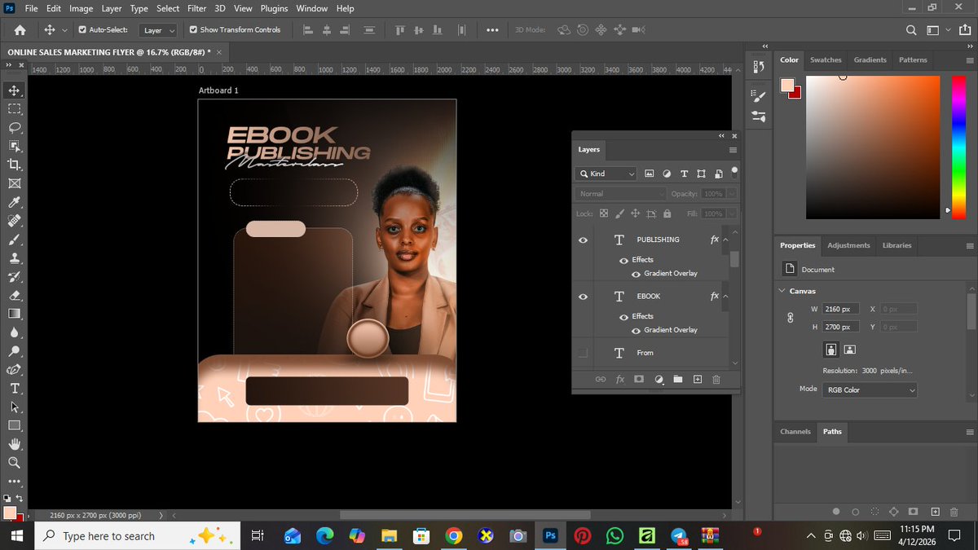Select the Brush tool

pos(14,240)
